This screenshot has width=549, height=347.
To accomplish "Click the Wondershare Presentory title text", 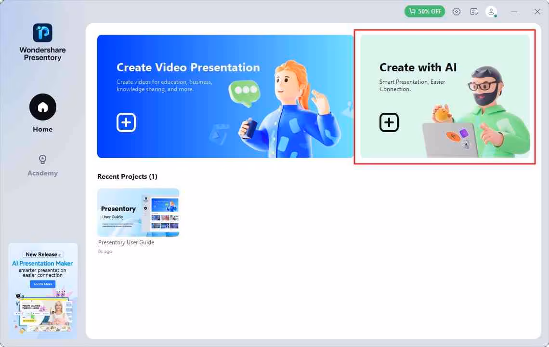I will point(43,53).
